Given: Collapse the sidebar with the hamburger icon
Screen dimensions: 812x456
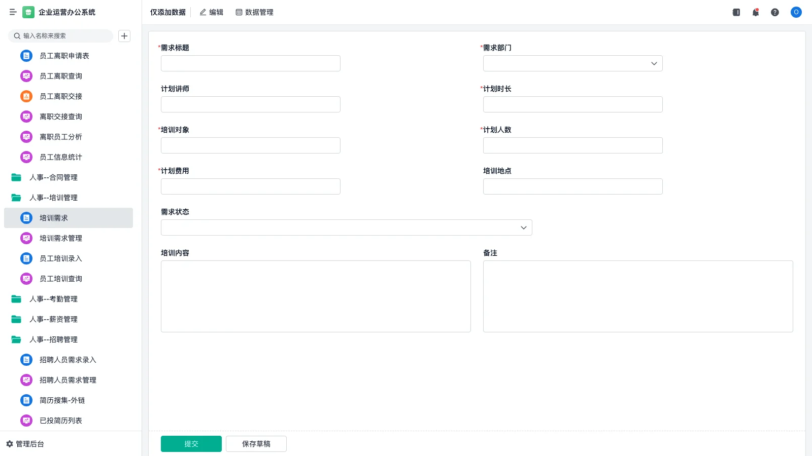Looking at the screenshot, I should (13, 12).
